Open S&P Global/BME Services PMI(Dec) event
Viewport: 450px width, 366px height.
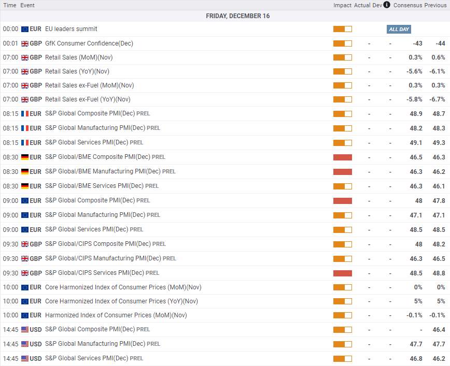[x=94, y=186]
